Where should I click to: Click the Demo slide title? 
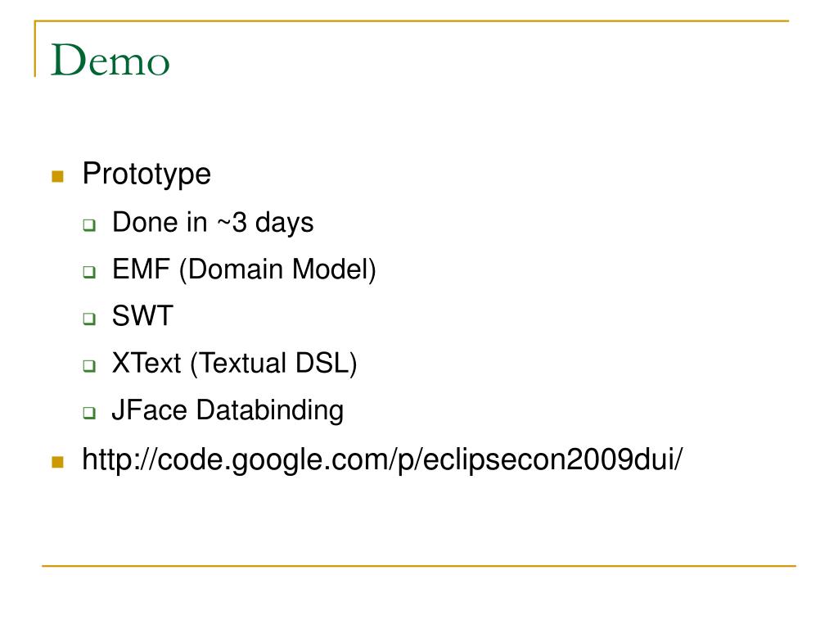click(x=110, y=60)
